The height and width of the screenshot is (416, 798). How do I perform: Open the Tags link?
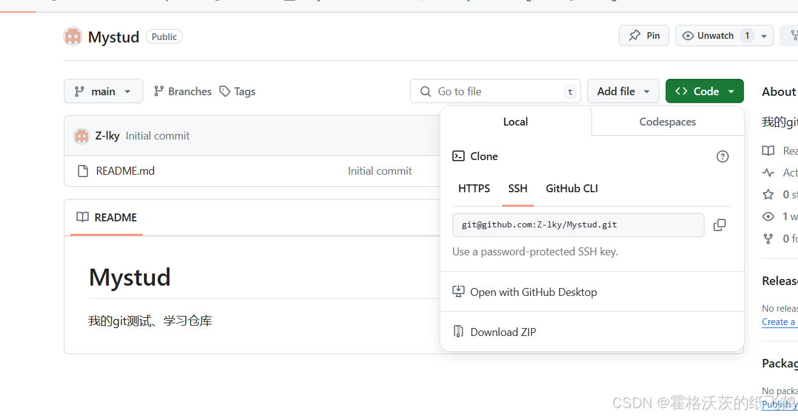click(x=237, y=91)
